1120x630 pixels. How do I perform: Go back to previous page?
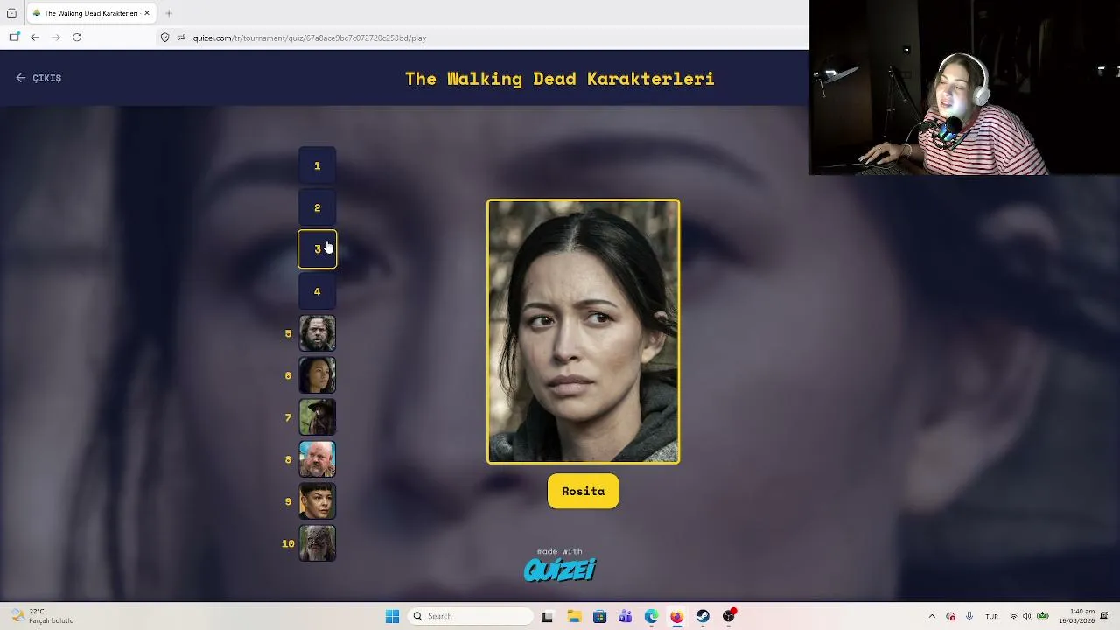tap(35, 38)
